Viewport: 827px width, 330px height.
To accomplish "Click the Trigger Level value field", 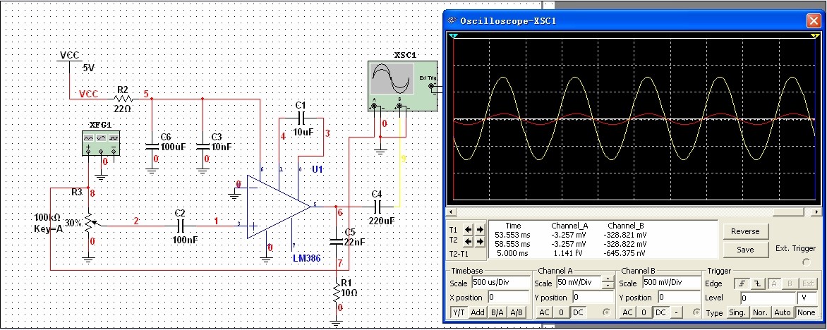I will pos(768,298).
